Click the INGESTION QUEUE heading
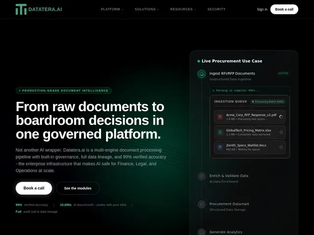 231,101
